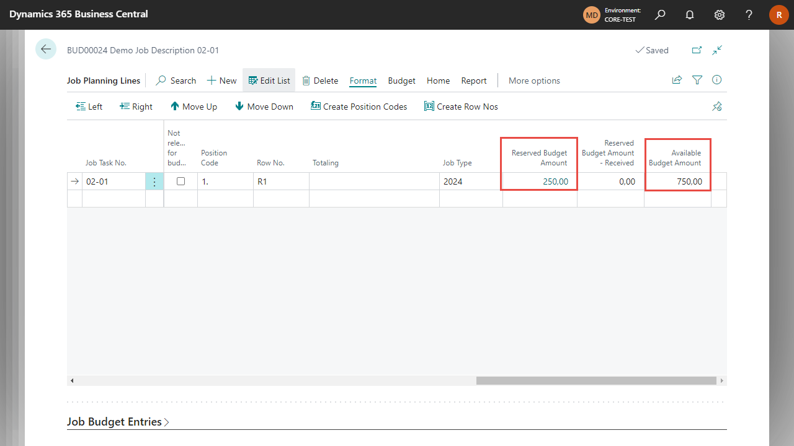Toggle the filter pane
Image resolution: width=794 pixels, height=446 pixels.
pyautogui.click(x=697, y=80)
